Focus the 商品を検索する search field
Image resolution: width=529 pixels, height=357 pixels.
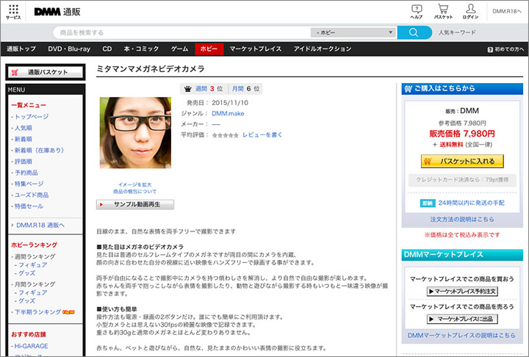182,33
